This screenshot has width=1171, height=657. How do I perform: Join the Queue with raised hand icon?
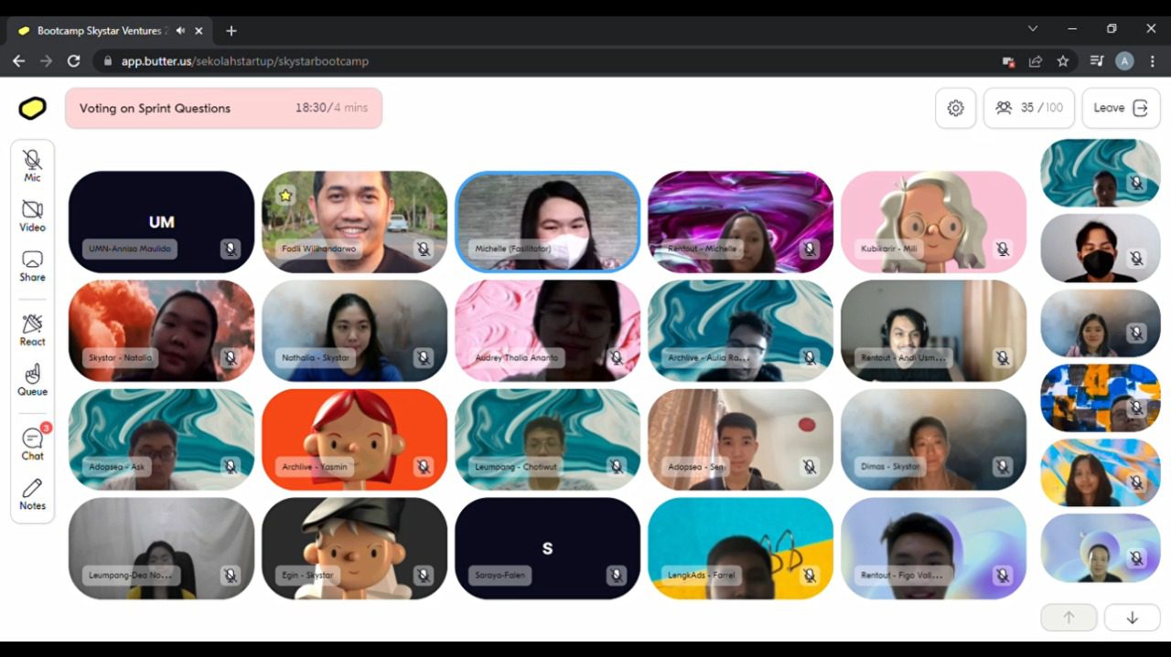(x=32, y=378)
